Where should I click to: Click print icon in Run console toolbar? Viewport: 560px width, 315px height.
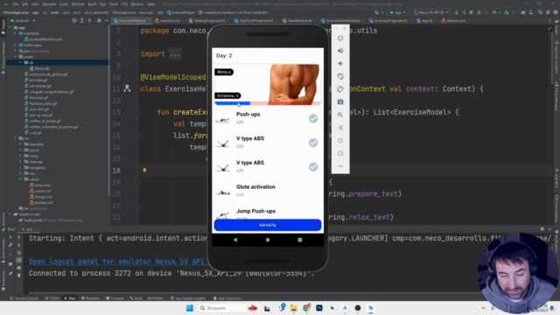(19, 268)
